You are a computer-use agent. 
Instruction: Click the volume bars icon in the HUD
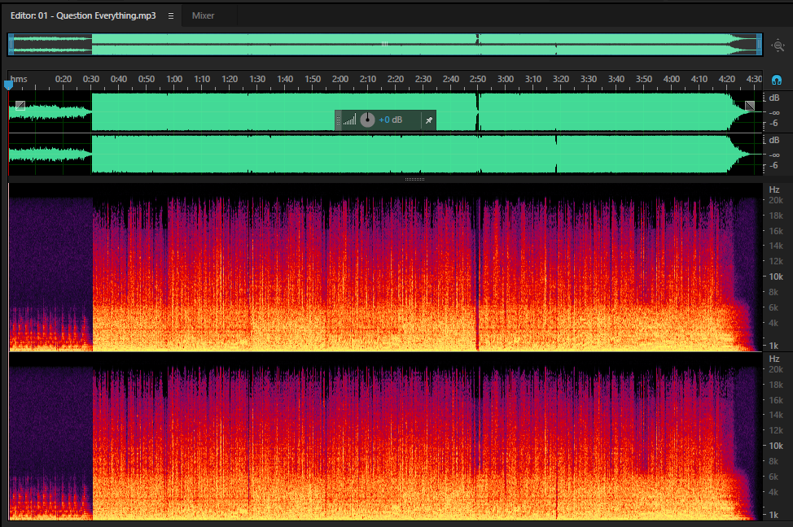click(350, 120)
